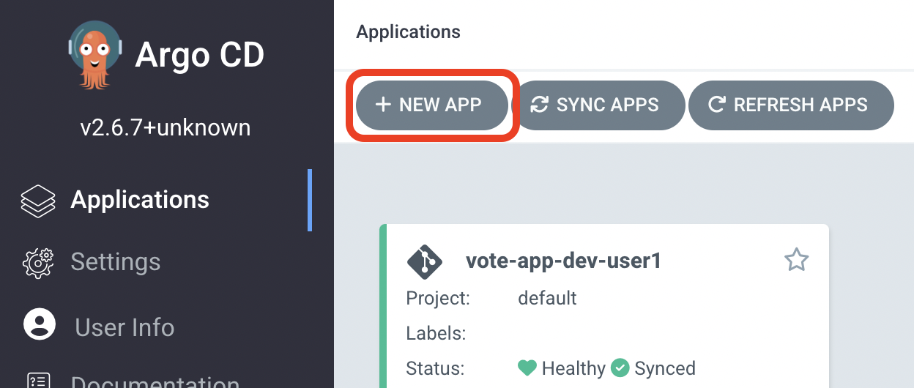Open the vote-app-dev-user1 application title
The width and height of the screenshot is (914, 388).
tap(564, 261)
